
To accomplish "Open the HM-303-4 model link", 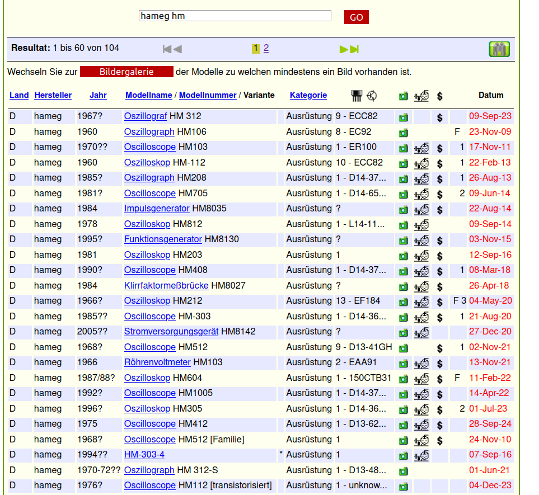I will pyautogui.click(x=144, y=455).
